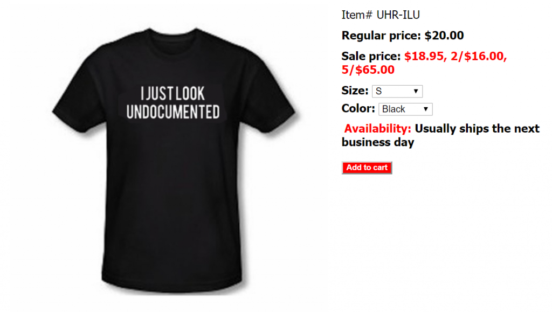The width and height of the screenshot is (552, 312).
Task: Click the Black value in color selector
Action: pos(394,109)
